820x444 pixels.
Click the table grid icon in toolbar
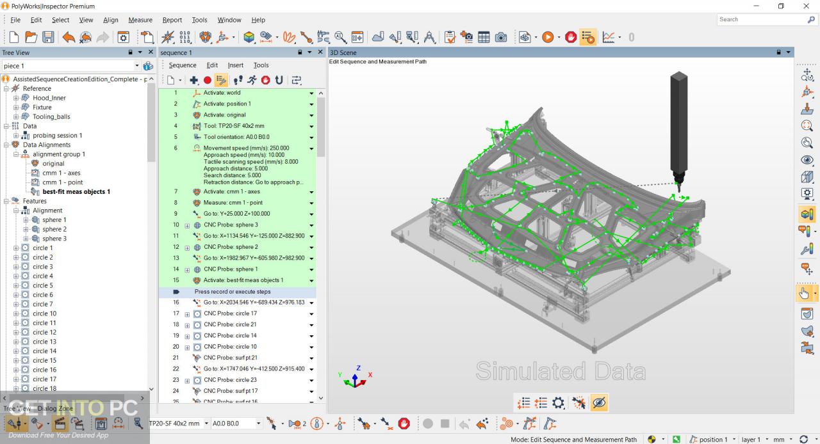(484, 38)
